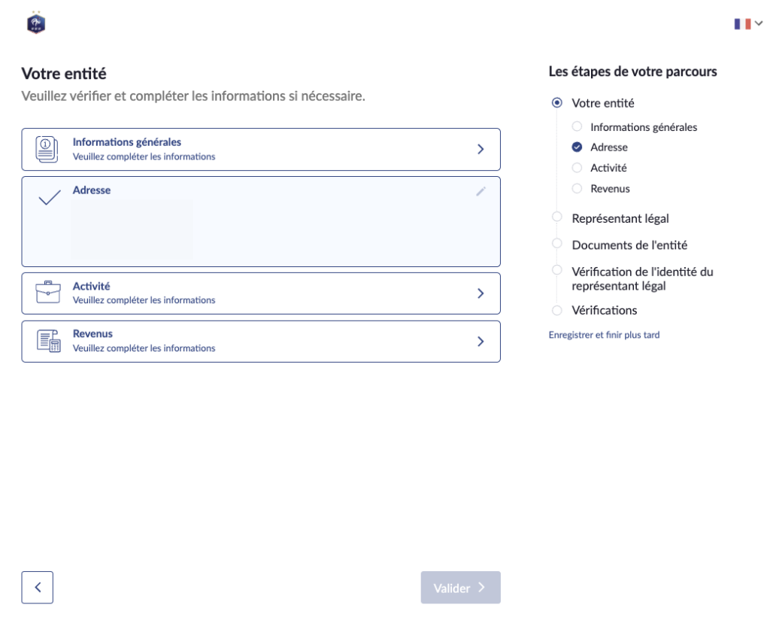Expand the Activité card chevron

click(x=480, y=293)
